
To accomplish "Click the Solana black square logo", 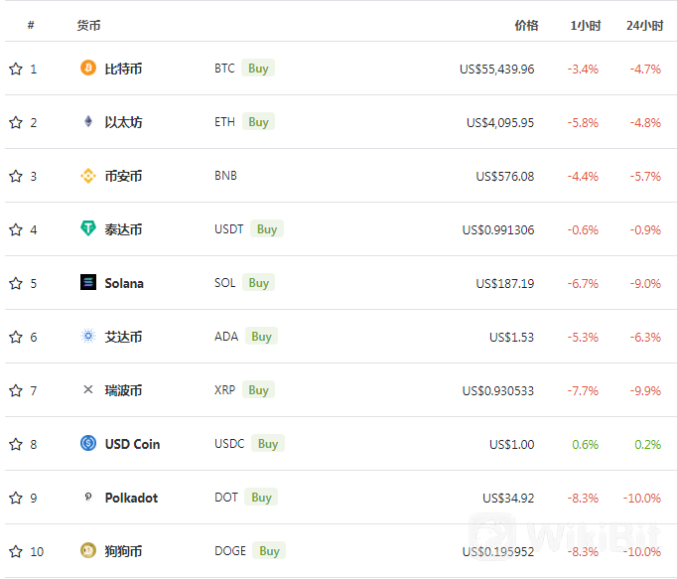I will coord(88,282).
